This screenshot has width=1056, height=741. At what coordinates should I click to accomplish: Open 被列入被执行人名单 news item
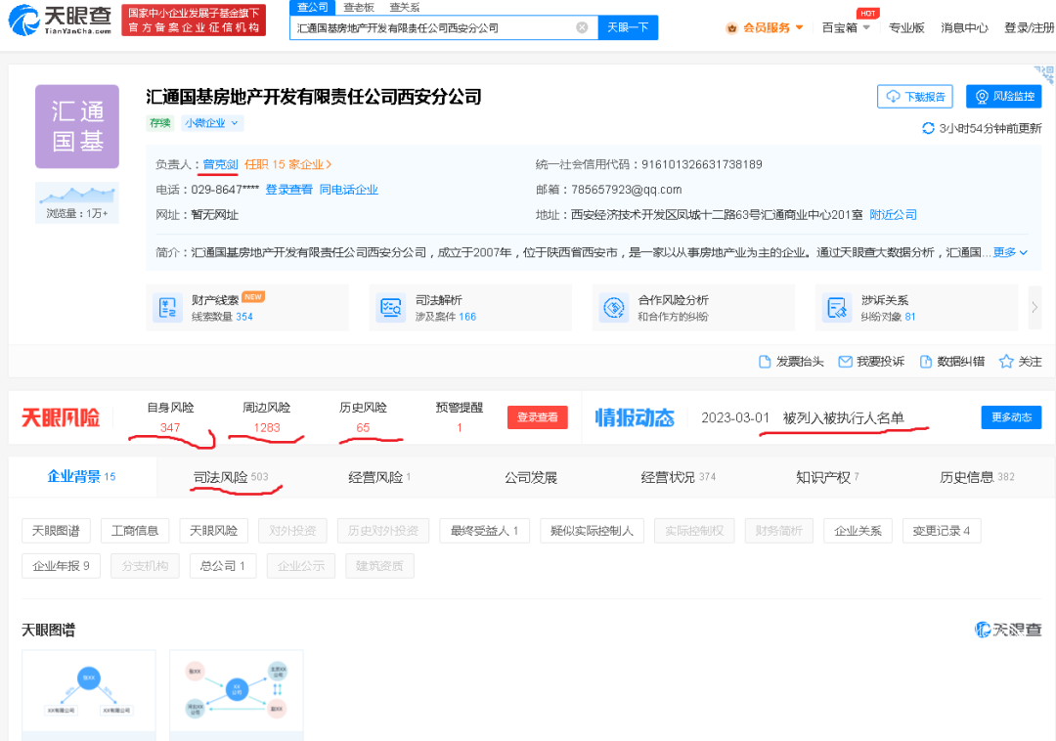843,418
